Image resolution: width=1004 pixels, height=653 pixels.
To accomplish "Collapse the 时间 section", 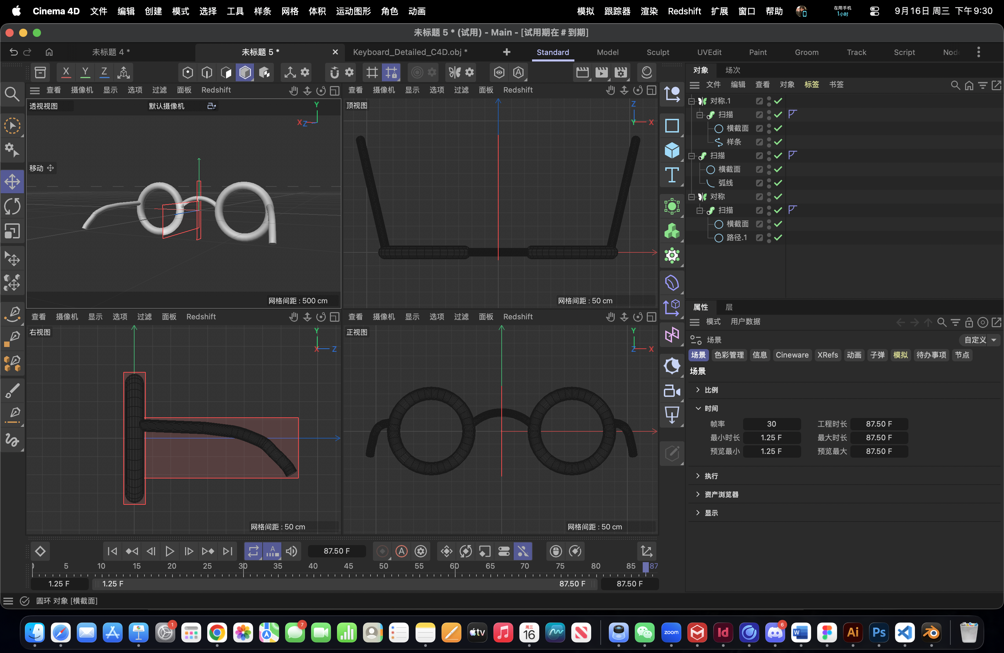I will pyautogui.click(x=698, y=408).
